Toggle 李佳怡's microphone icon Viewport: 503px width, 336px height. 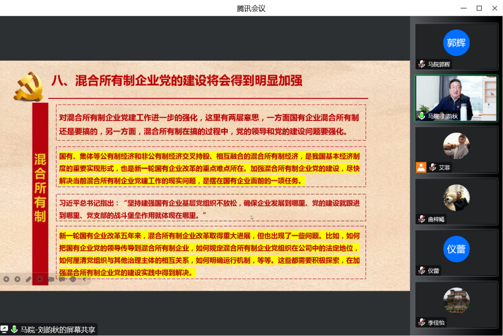click(x=421, y=322)
